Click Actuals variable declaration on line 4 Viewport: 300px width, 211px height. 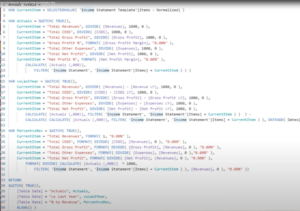pyautogui.click(x=24, y=21)
